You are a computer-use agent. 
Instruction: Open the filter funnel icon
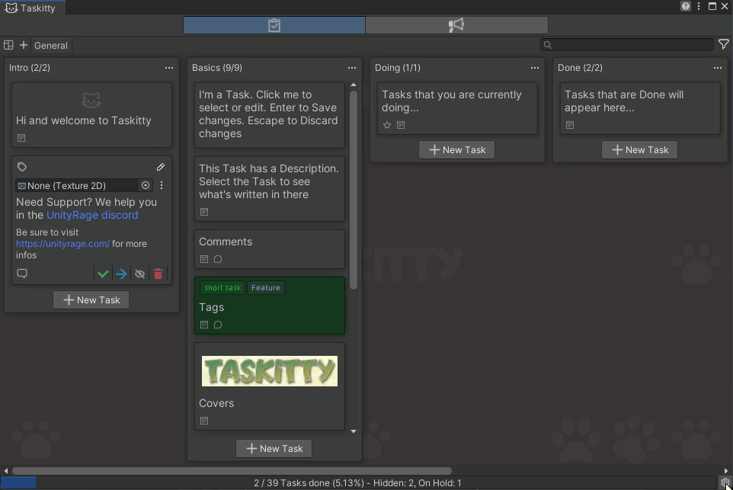[x=724, y=44]
